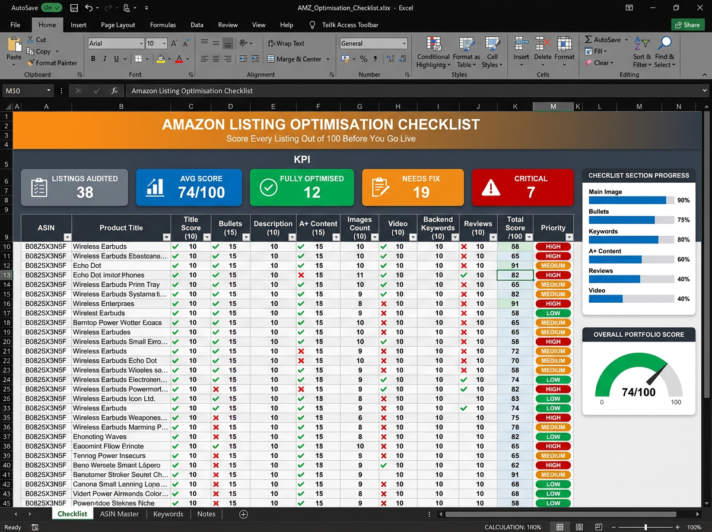Click the Borders icon in Font group
Viewport: 712px width, 532px height.
pos(138,59)
